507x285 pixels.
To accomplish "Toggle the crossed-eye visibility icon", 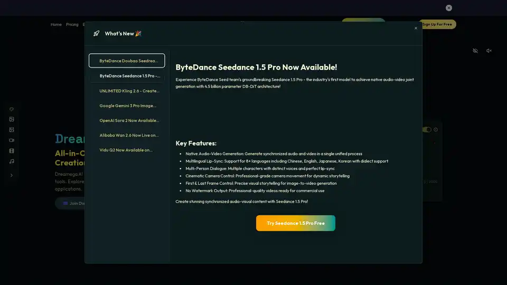I will (475, 51).
